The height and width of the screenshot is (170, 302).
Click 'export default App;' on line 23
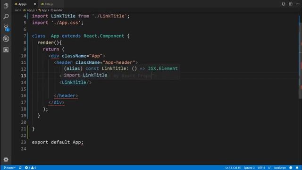click(58, 142)
